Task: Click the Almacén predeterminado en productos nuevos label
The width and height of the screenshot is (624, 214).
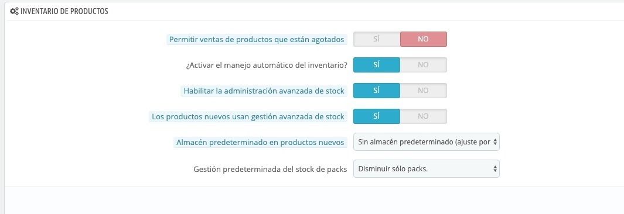Action: pyautogui.click(x=260, y=143)
